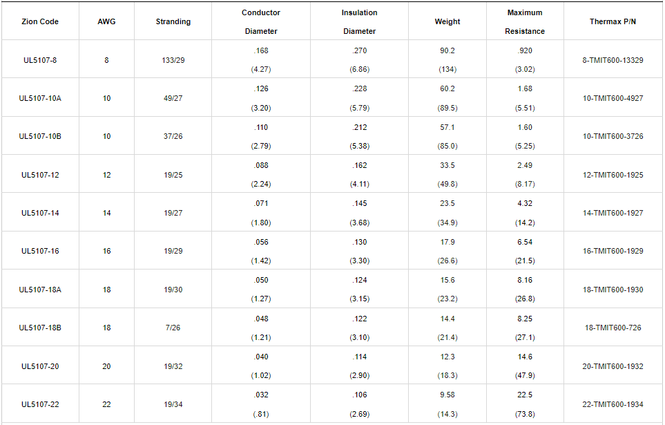Click the Stranding column header
This screenshot has height=425, width=665.
[173, 21]
